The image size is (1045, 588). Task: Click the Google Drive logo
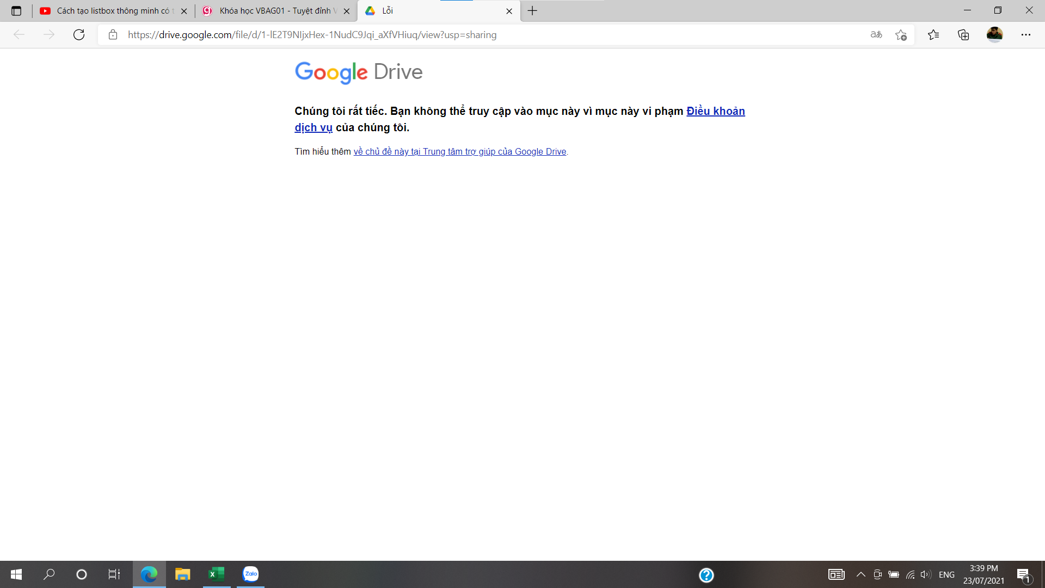tap(358, 72)
